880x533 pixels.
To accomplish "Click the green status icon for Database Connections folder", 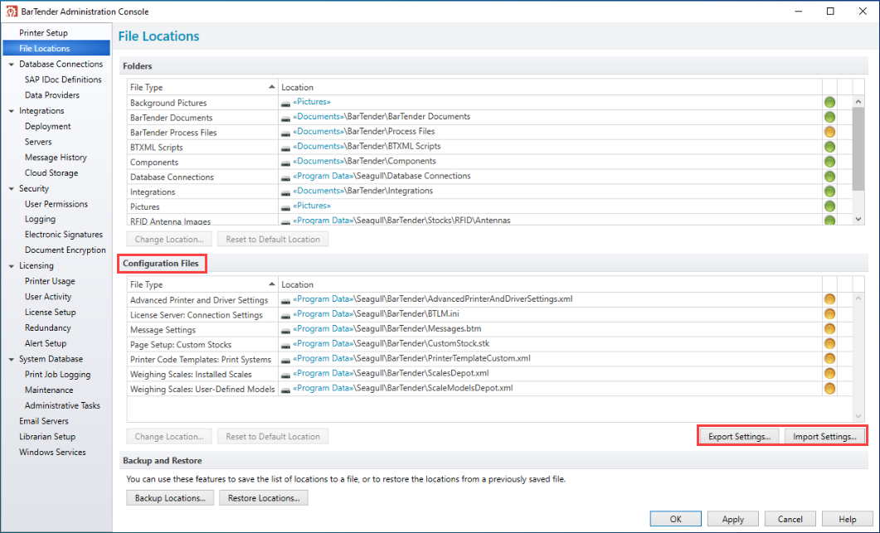I will coord(829,177).
